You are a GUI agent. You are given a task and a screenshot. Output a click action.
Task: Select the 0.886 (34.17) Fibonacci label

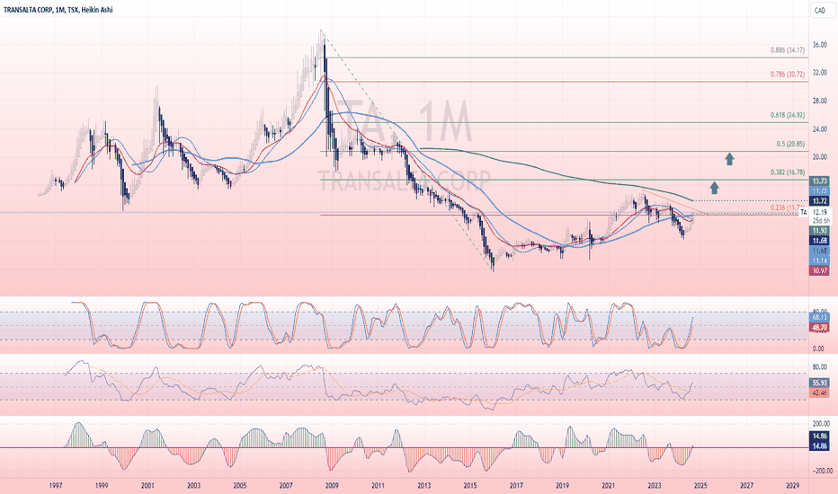tap(788, 50)
